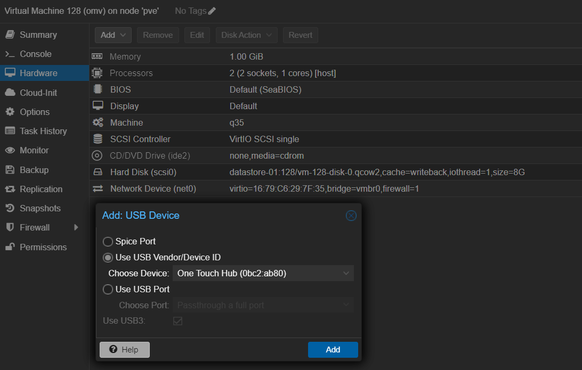
Task: Click the Monitor eye icon
Action: click(x=10, y=151)
